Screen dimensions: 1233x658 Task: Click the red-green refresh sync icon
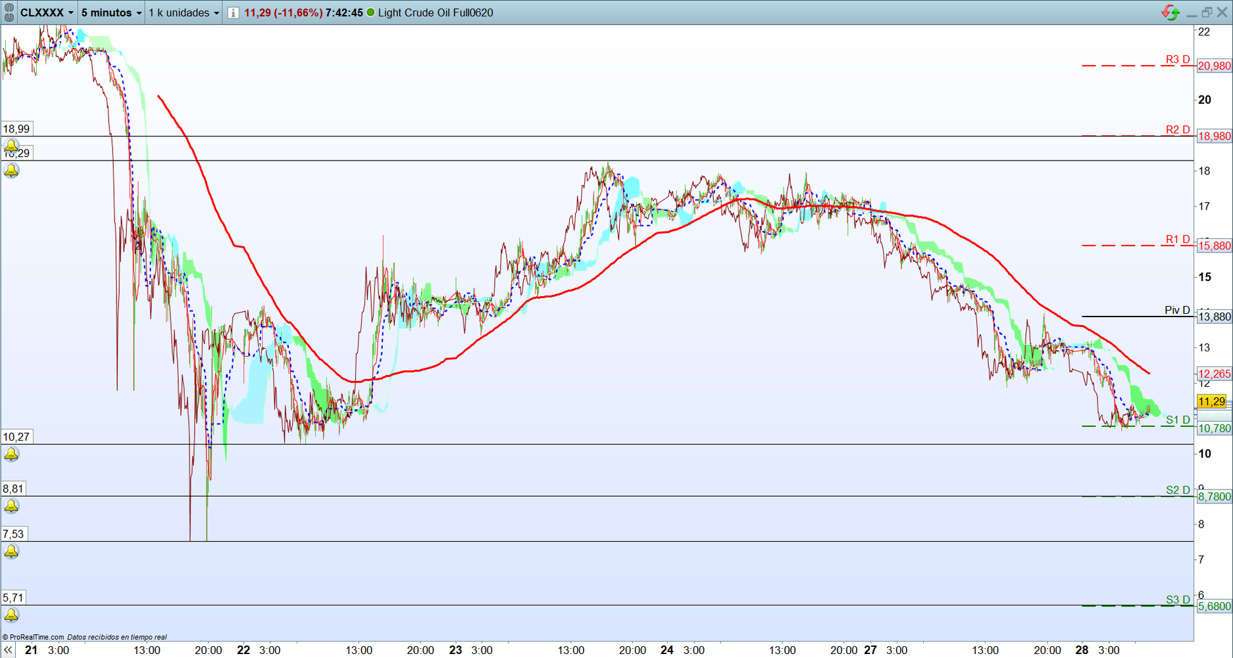tap(1170, 13)
